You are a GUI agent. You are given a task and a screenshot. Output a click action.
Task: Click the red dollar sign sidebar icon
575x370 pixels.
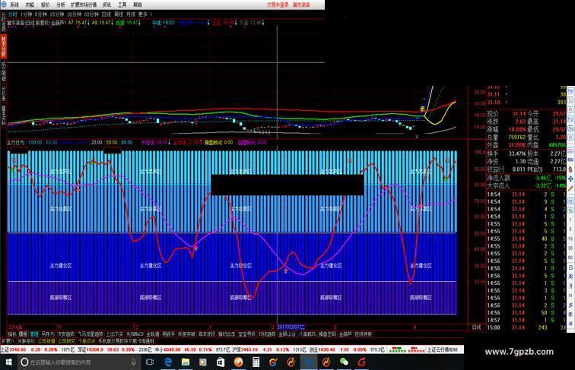(570, 169)
